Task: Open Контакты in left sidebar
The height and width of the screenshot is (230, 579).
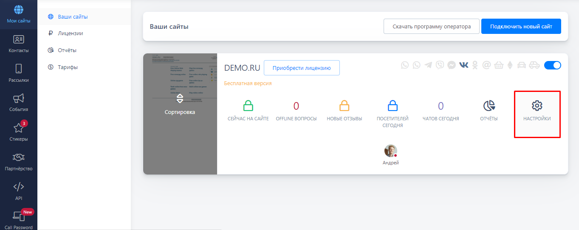Action: [x=19, y=44]
